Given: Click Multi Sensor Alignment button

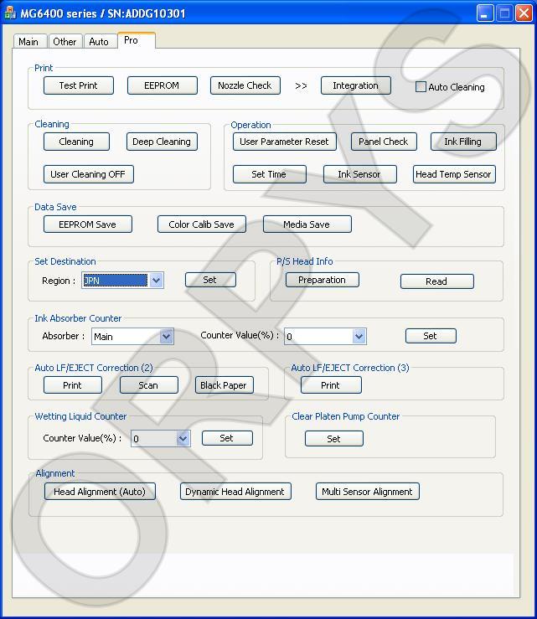Looking at the screenshot, I should [368, 492].
